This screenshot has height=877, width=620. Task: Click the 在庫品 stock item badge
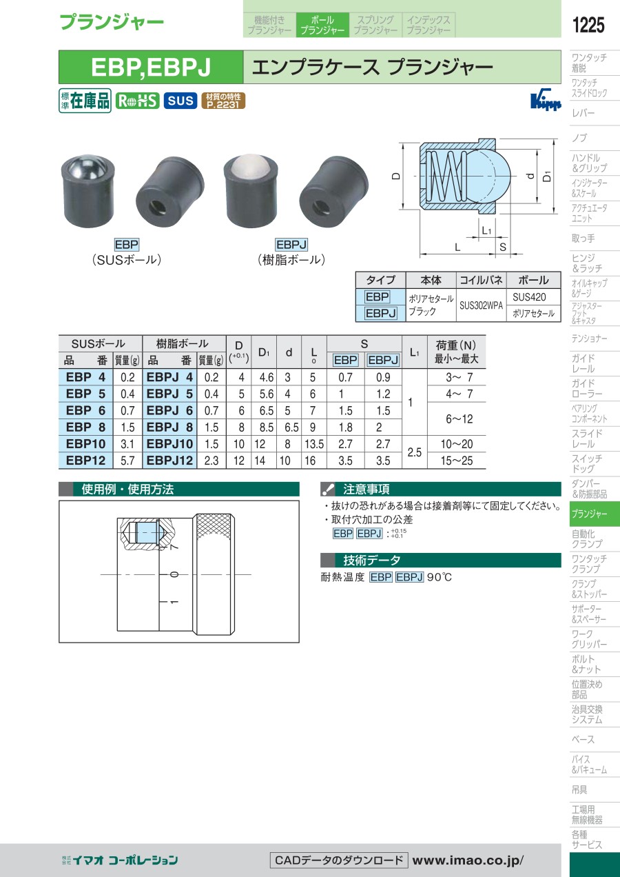click(84, 101)
